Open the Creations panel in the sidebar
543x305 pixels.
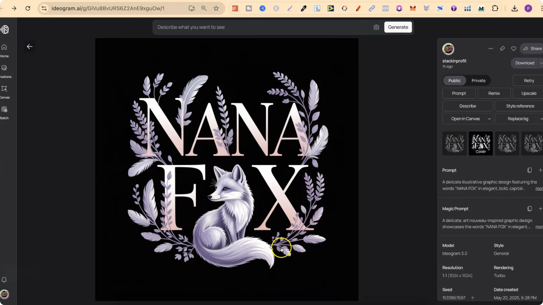(4, 70)
